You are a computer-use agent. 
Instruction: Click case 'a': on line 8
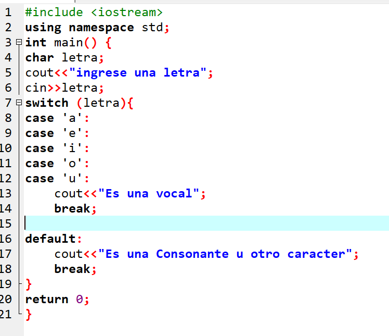click(57, 118)
